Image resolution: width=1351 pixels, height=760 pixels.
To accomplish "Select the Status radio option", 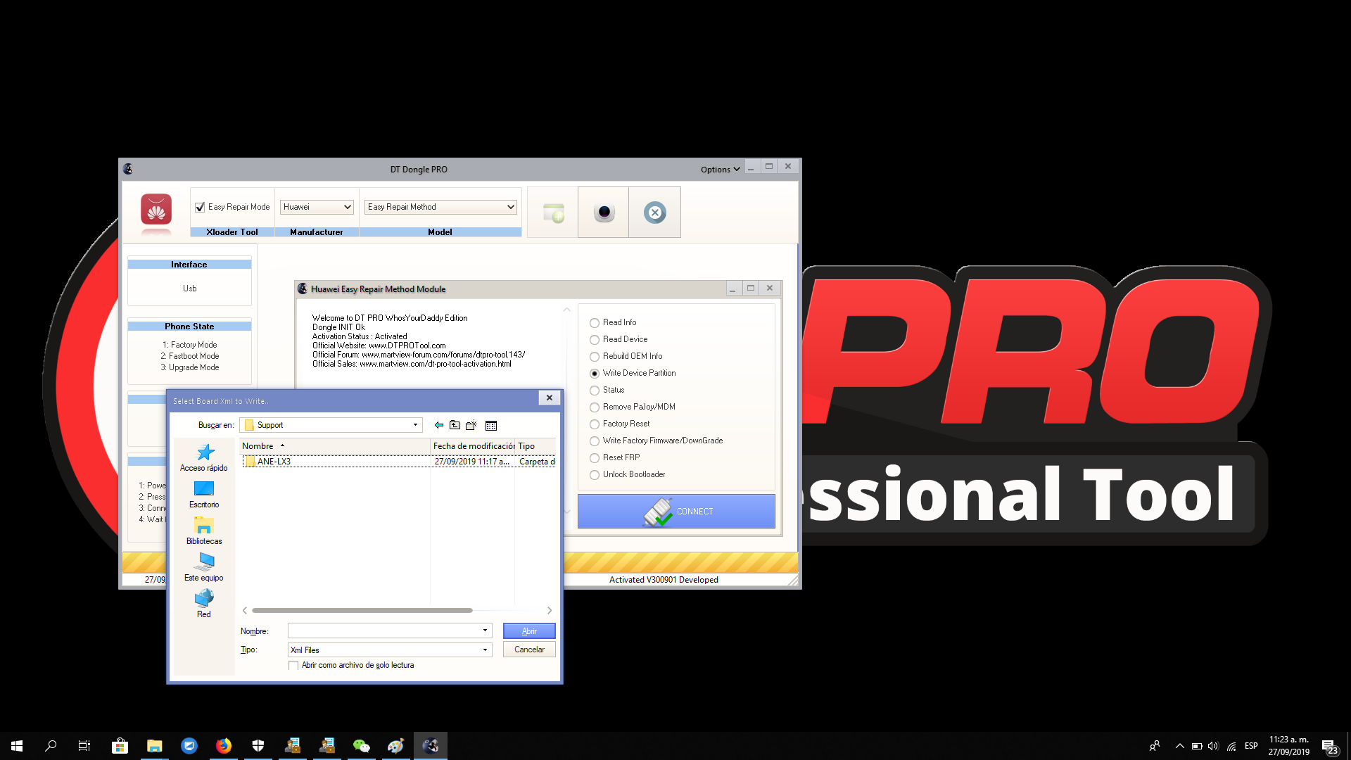I will [x=595, y=391].
